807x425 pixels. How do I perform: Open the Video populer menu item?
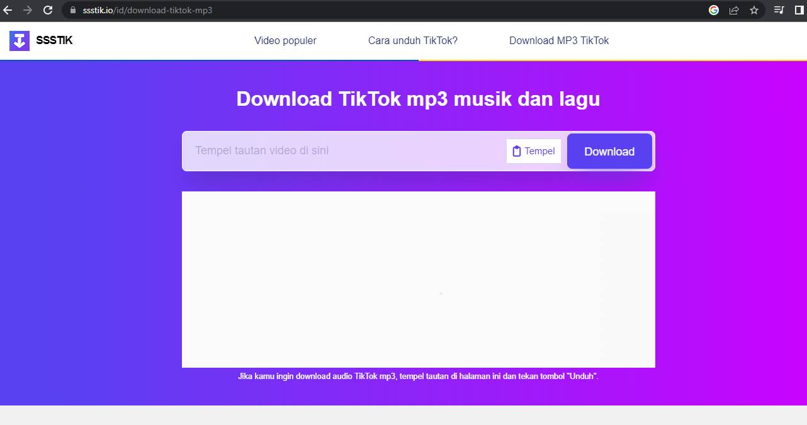point(285,41)
